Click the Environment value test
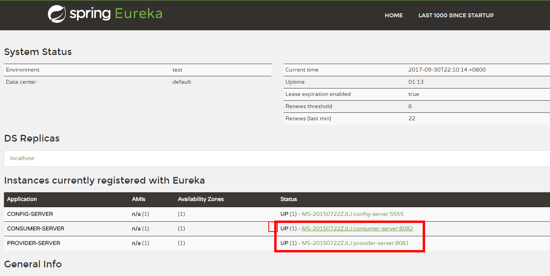 pos(177,70)
